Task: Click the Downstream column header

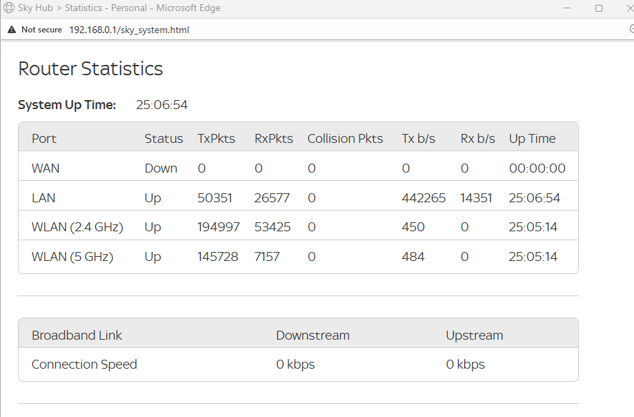Action: tap(313, 335)
